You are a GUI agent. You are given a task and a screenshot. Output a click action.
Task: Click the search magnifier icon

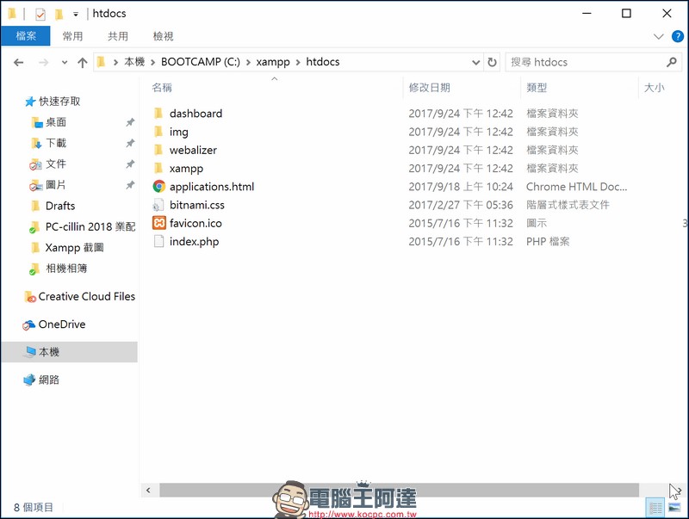pyautogui.click(x=672, y=62)
